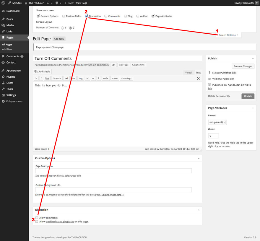Screen dimensions: 260x241
Task: Click the updates refresh icon in admin bar
Action: point(48,3)
